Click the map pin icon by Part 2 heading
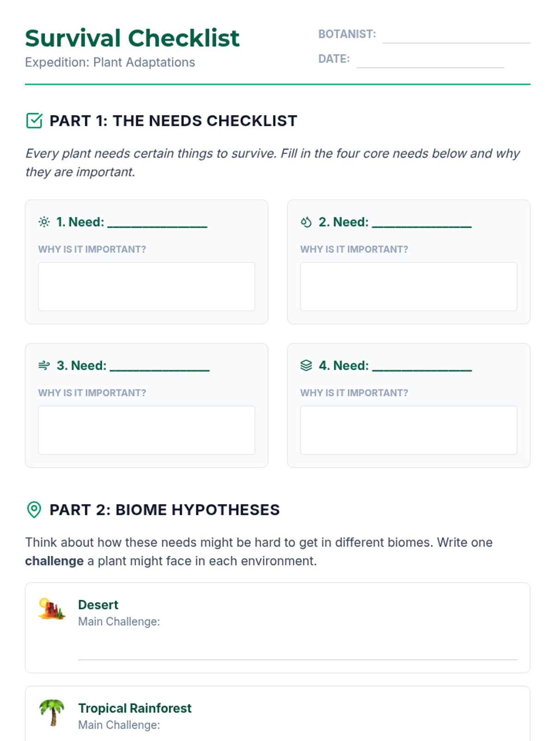555x741 pixels. 34,510
